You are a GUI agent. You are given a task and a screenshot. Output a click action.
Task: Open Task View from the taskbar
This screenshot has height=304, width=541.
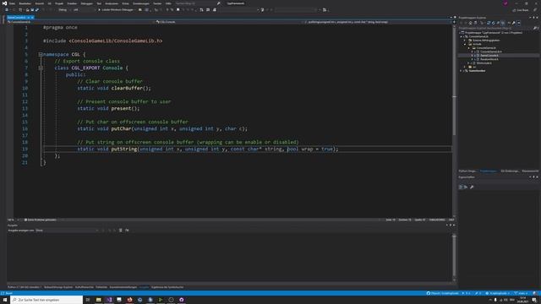(88, 300)
